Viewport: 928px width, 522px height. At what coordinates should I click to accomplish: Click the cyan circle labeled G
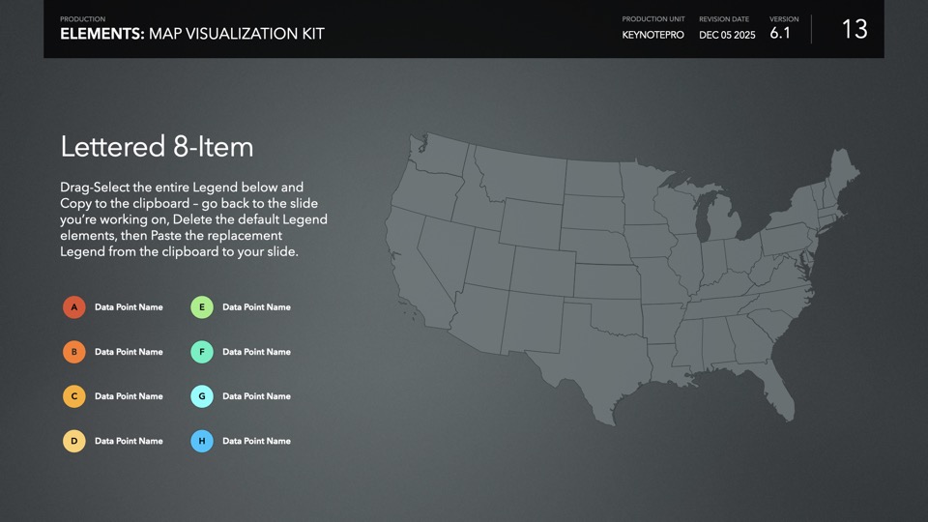click(201, 396)
